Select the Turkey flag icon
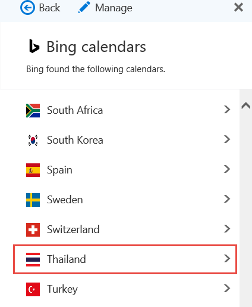Viewport: 252px width, 307px height. (33, 289)
